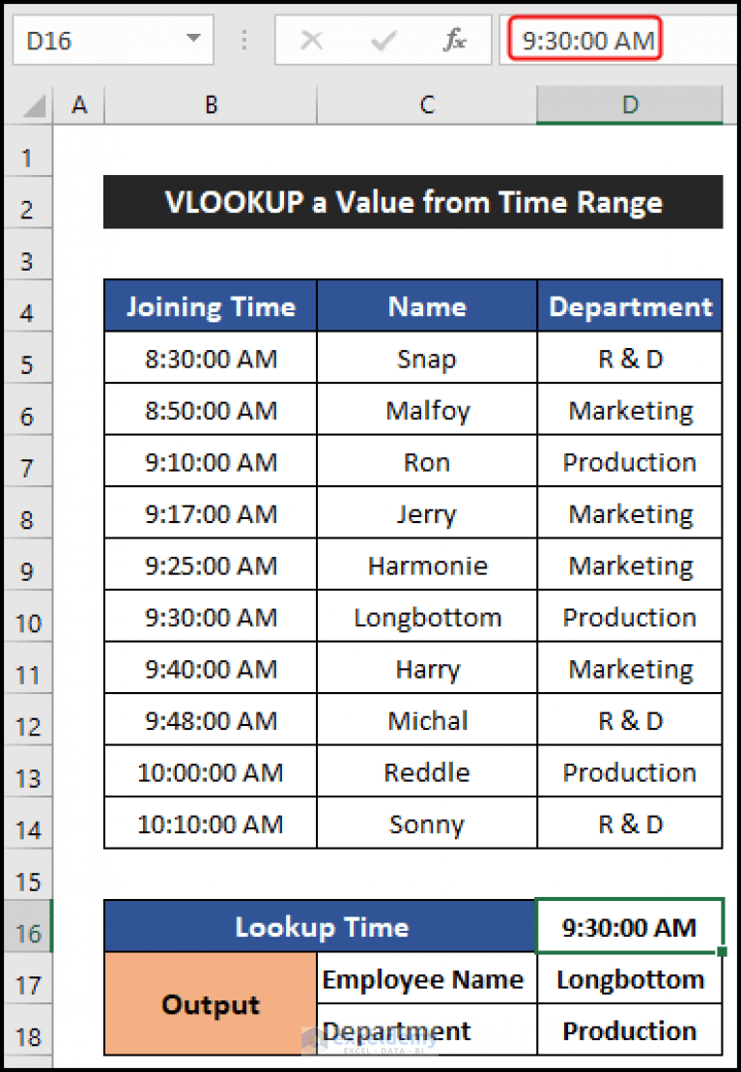Click the Cancel (X) icon beside formula bar
Screen dimensions: 741x1072
[312, 39]
